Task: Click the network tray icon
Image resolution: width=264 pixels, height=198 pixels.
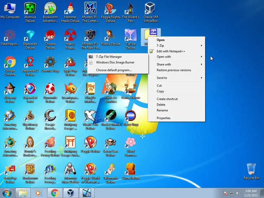Action: point(232,193)
